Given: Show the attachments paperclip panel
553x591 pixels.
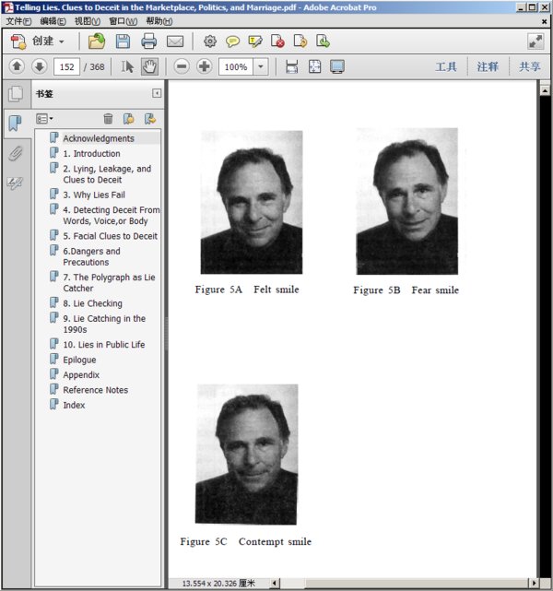Looking at the screenshot, I should point(16,153).
